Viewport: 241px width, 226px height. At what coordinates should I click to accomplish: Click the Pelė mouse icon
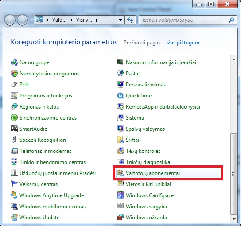14,85
